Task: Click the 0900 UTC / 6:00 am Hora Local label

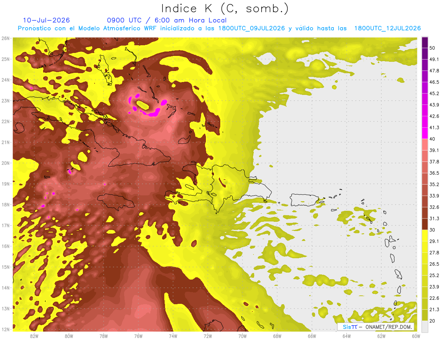Action: click(166, 20)
